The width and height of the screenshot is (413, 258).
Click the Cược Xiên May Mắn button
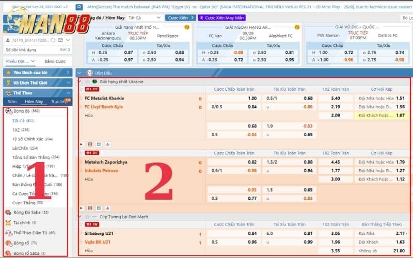click(222, 18)
